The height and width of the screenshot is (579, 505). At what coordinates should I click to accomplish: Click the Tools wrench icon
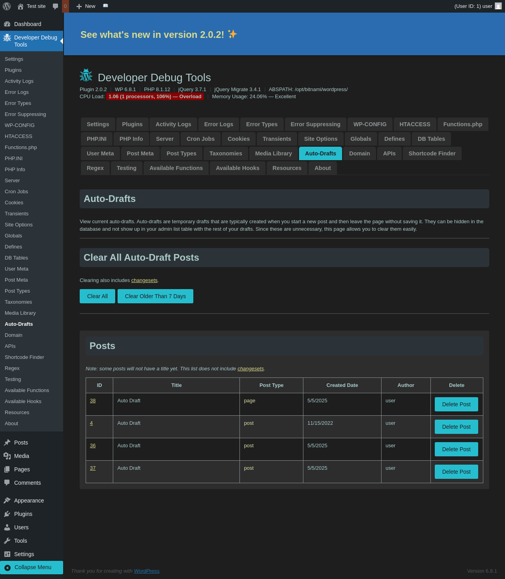click(7, 541)
